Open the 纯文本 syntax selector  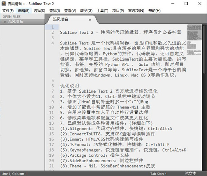(190, 174)
